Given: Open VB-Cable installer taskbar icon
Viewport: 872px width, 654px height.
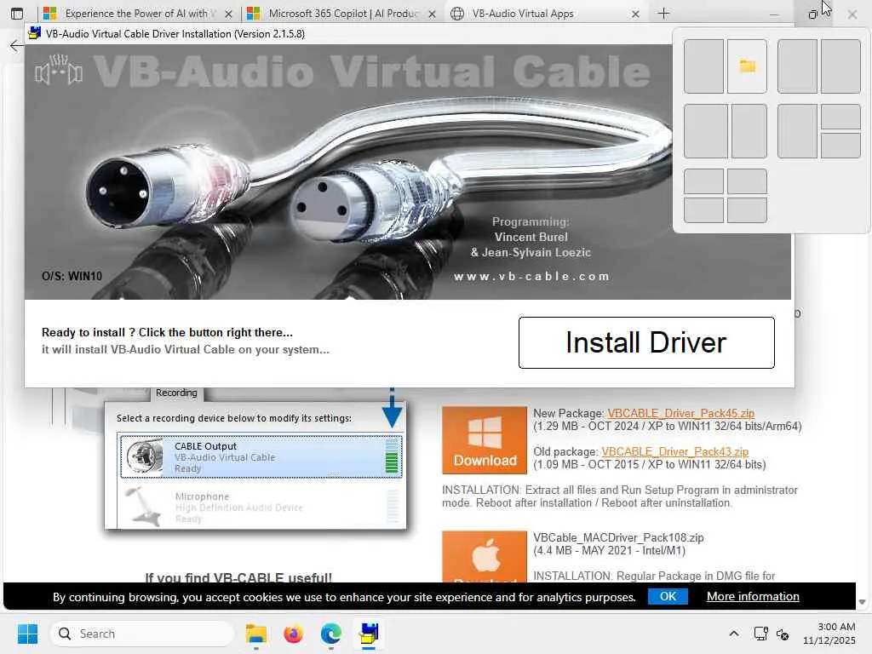Looking at the screenshot, I should 369,634.
